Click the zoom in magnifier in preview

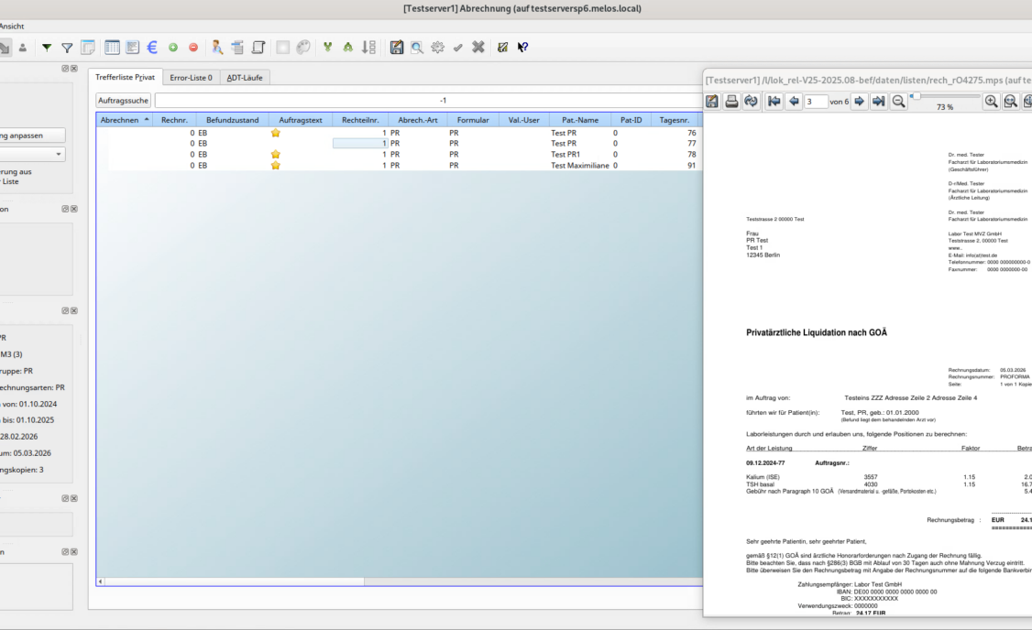point(991,102)
